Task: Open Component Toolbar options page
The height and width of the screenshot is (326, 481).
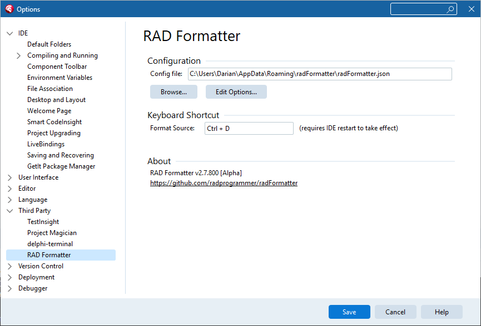Action: pyautogui.click(x=57, y=67)
